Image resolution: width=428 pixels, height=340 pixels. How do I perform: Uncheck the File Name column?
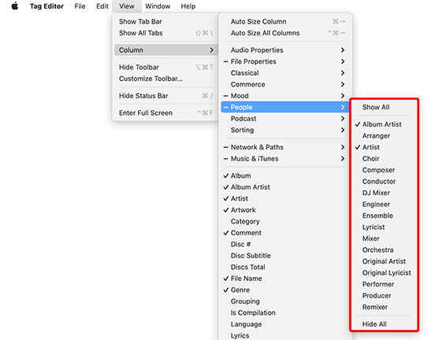tap(285, 279)
